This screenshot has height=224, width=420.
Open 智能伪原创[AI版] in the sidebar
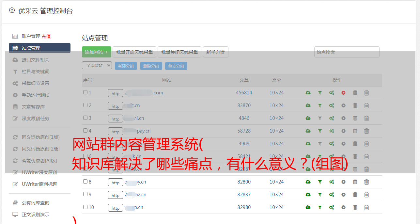[39, 161]
